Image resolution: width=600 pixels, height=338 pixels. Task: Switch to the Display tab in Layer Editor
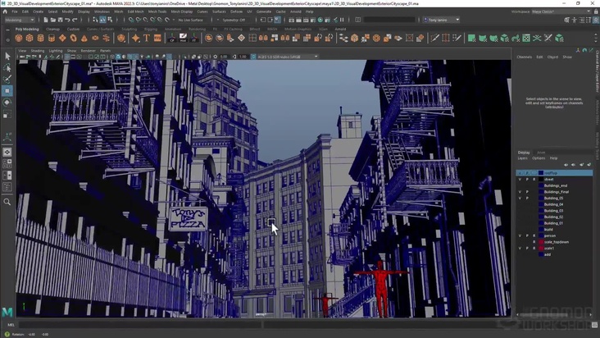(x=524, y=153)
